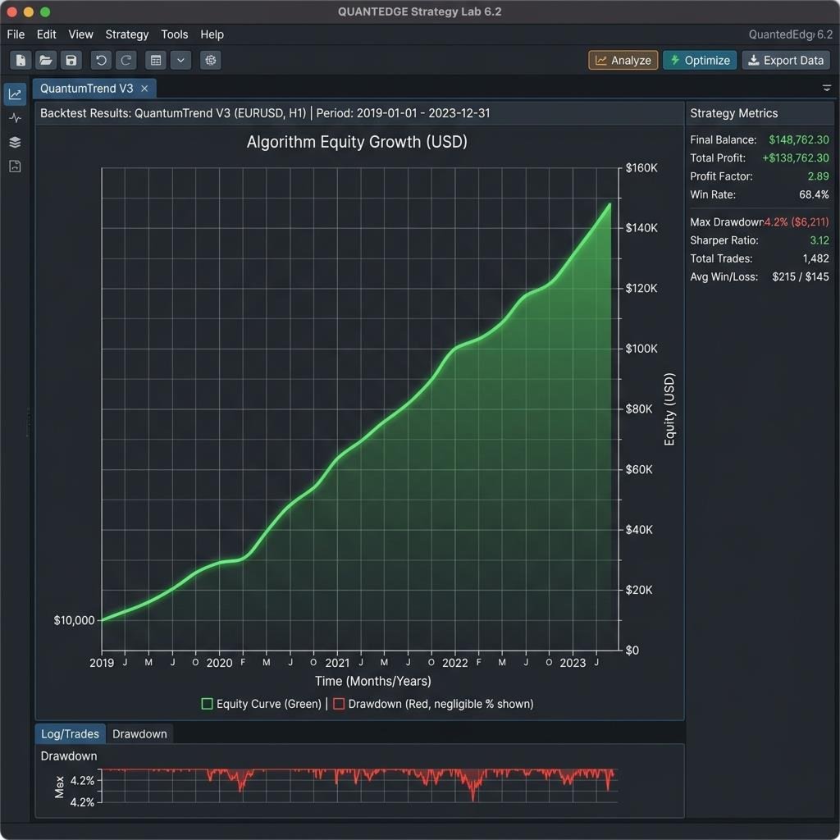Click the equity curve peak point

[x=609, y=204]
